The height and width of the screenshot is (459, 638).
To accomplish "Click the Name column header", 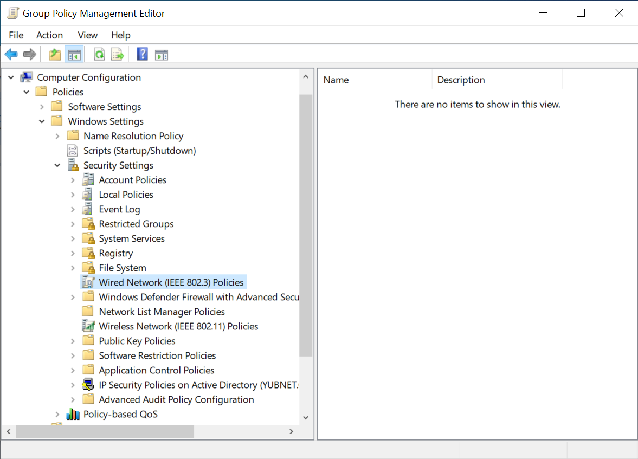I will click(x=374, y=80).
